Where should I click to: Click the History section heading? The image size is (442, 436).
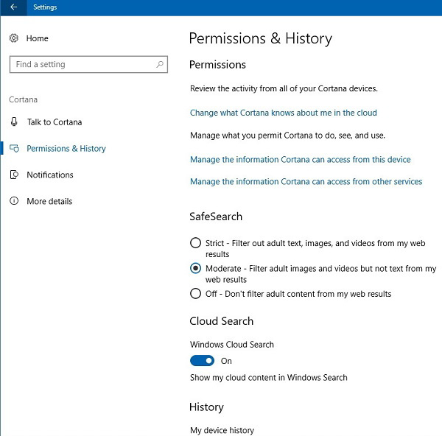[x=206, y=407]
